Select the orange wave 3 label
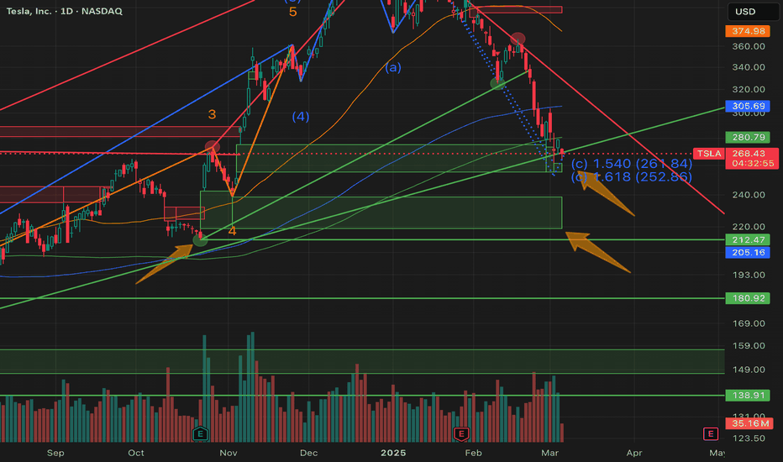This screenshot has height=462, width=783. point(212,114)
